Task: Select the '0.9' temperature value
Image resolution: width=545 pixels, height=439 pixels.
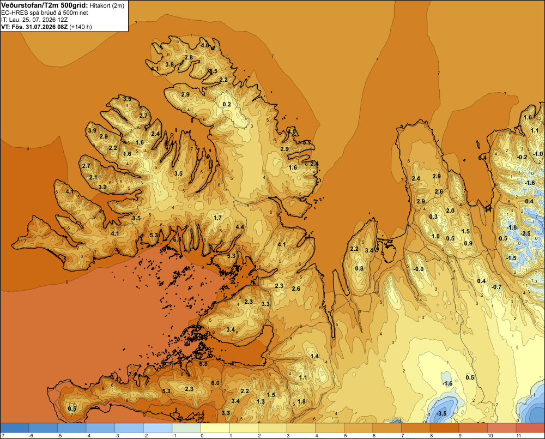Action: [468, 243]
